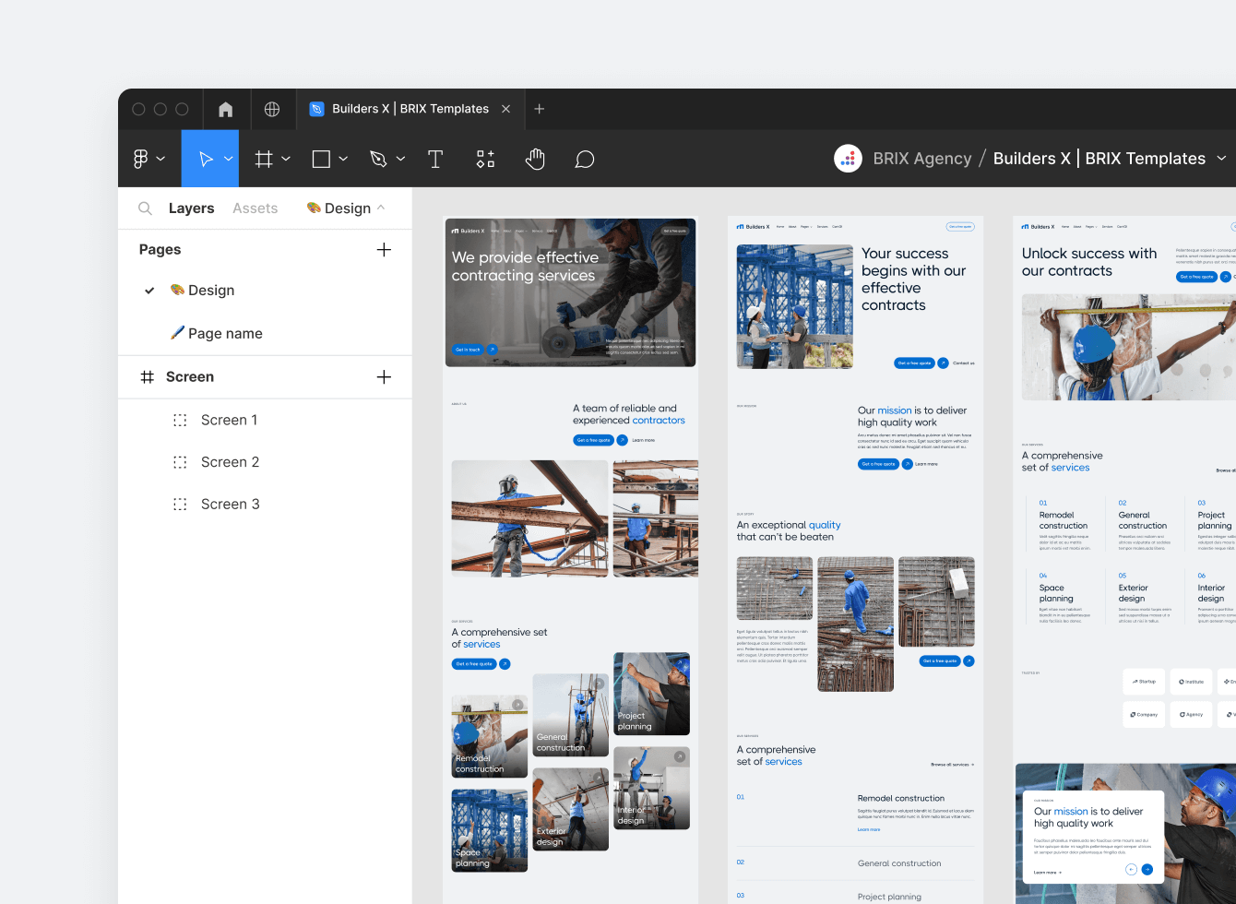Open the Shape tools dropdown

pyautogui.click(x=343, y=158)
